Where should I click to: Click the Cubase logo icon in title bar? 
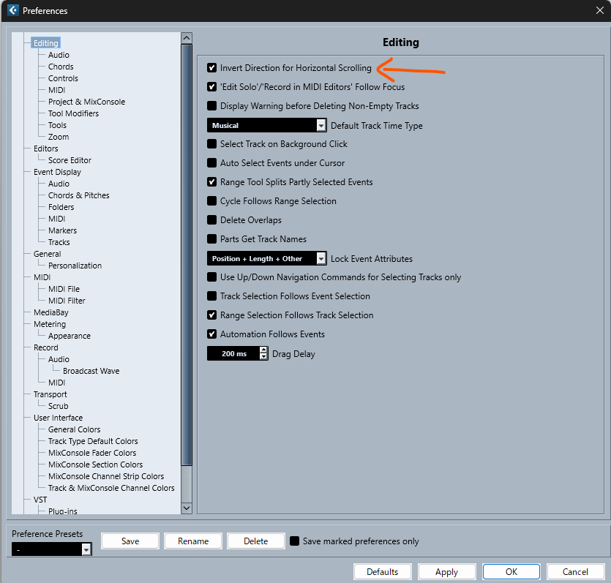tap(12, 11)
